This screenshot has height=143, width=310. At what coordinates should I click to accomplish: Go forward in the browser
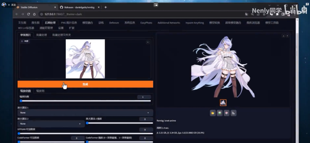(x=23, y=14)
